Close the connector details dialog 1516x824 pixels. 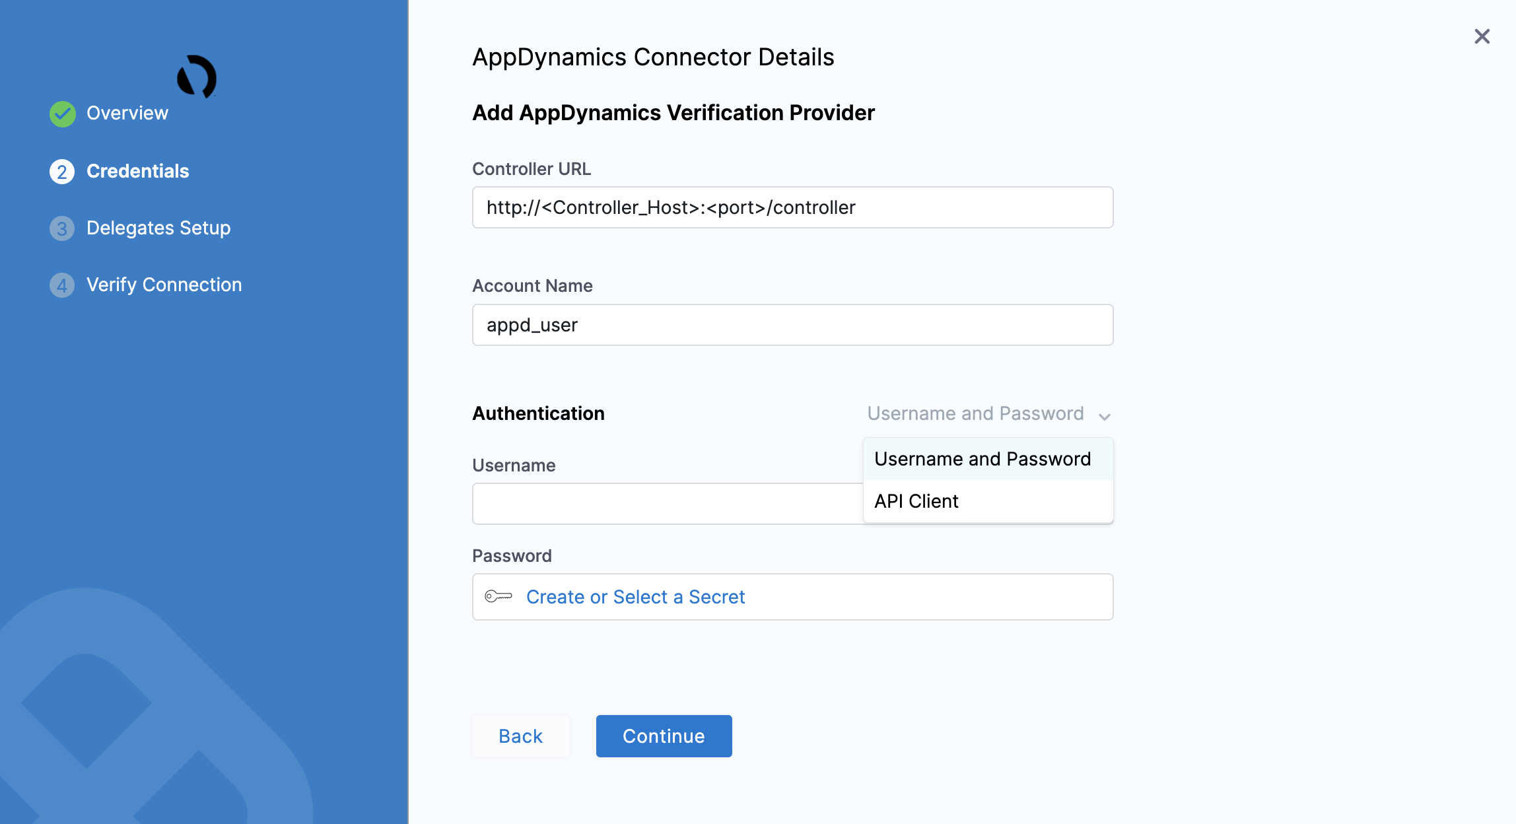(1482, 36)
